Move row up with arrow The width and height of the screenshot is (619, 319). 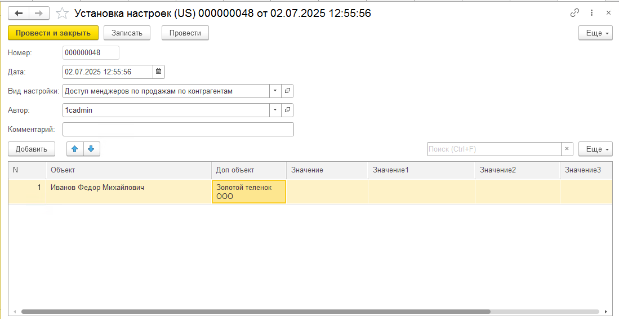[75, 149]
